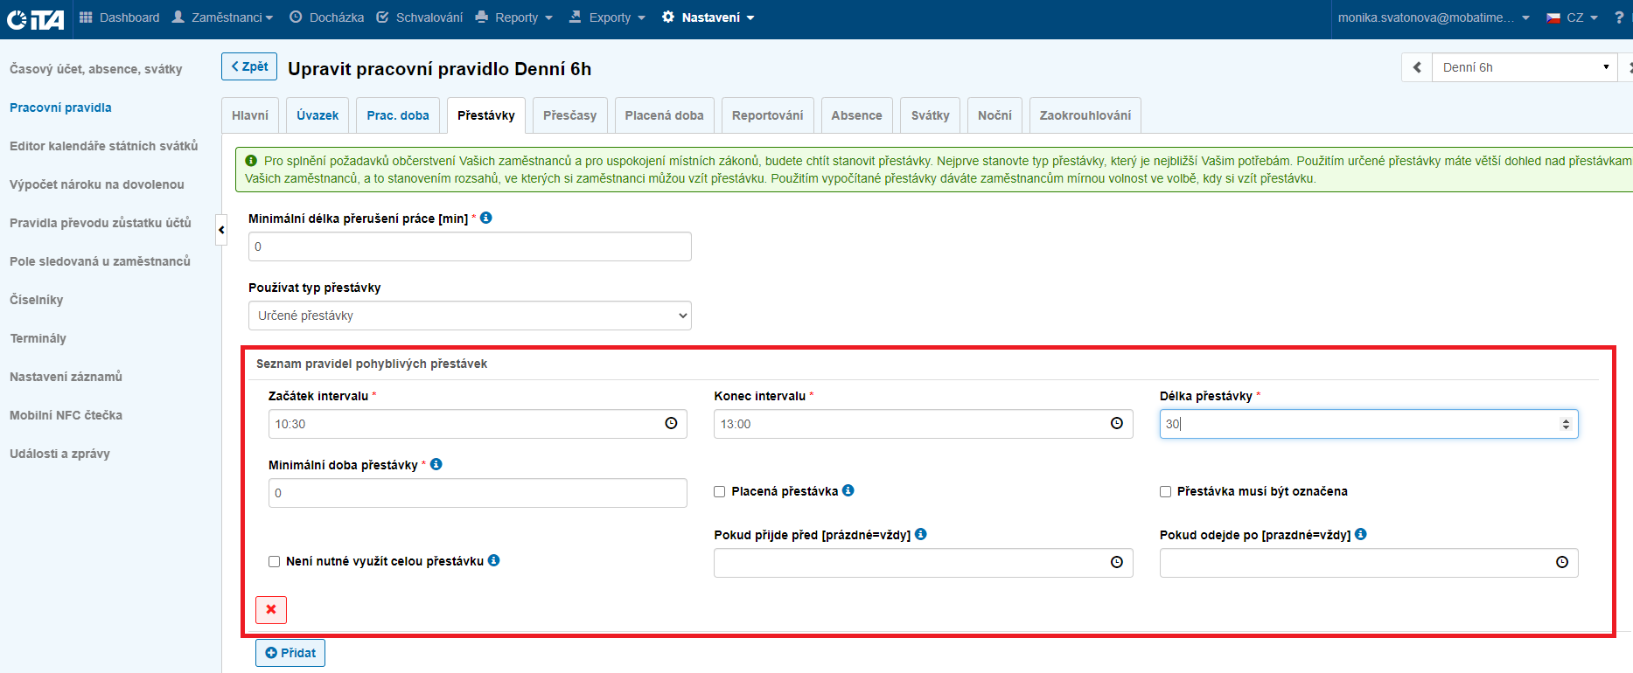This screenshot has height=673, width=1633.
Task: Collapse the left sidebar with arrow handle
Action: click(x=221, y=230)
